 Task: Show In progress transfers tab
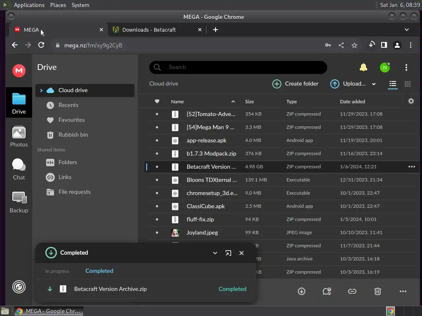coord(57,271)
